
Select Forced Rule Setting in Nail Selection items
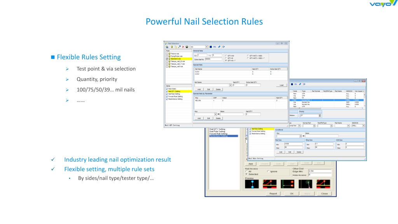[x=175, y=96]
